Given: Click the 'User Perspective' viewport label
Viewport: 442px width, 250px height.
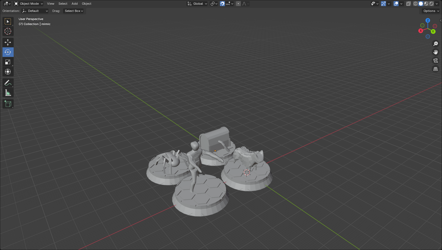Looking at the screenshot, I should [31, 19].
